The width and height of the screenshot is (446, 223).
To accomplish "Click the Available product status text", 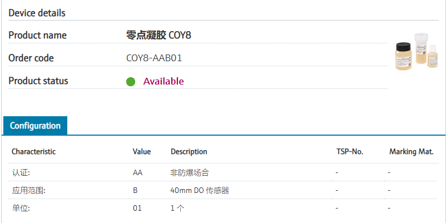I will (x=163, y=81).
